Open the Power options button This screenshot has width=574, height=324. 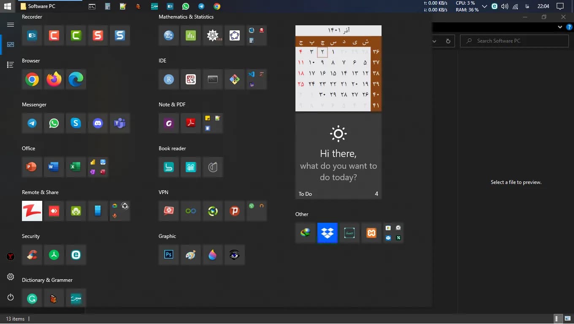(x=11, y=297)
